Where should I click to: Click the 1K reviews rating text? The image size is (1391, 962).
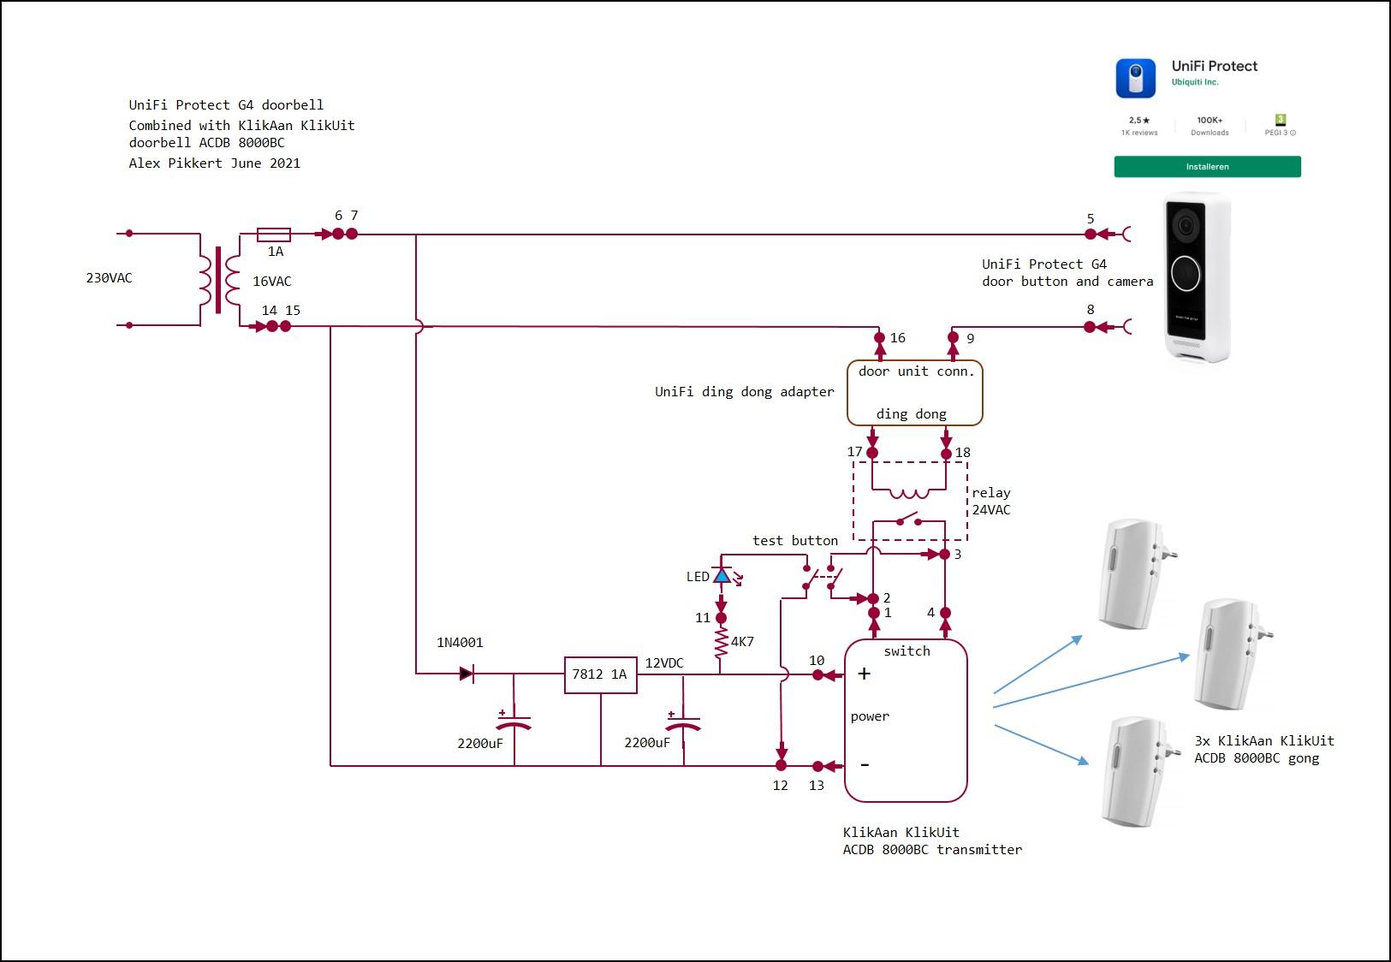pos(1139,133)
